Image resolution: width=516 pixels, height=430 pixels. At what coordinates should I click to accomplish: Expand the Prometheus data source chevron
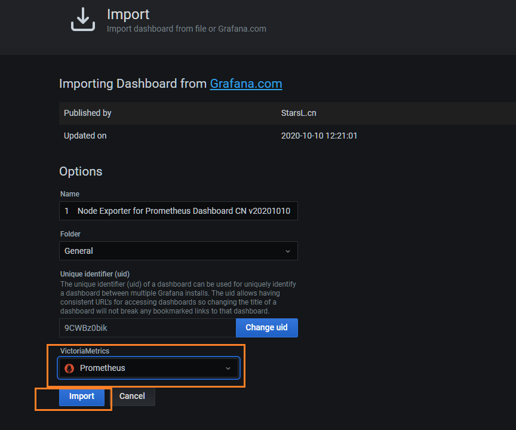coord(228,368)
